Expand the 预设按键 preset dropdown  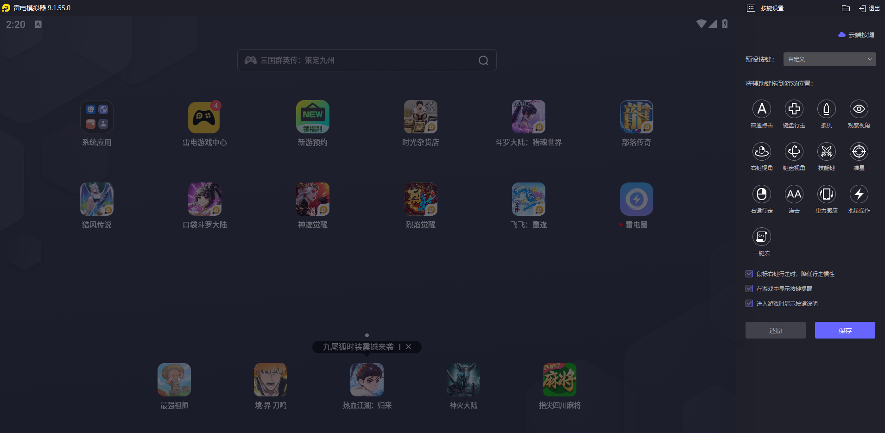pos(829,59)
